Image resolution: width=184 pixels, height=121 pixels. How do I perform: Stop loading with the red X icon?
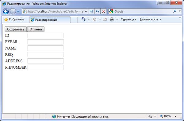[x=104, y=12]
